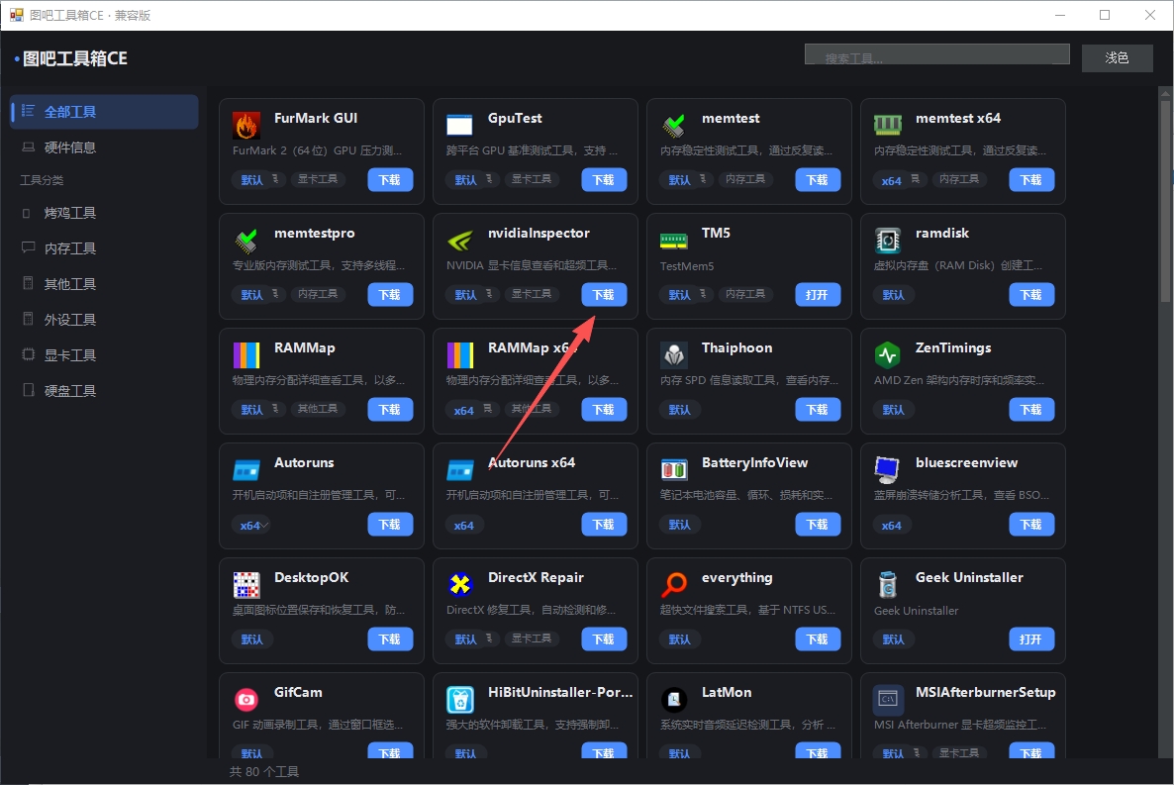The width and height of the screenshot is (1174, 785).
Task: Open the 外设工具 category
Action: pyautogui.click(x=104, y=320)
